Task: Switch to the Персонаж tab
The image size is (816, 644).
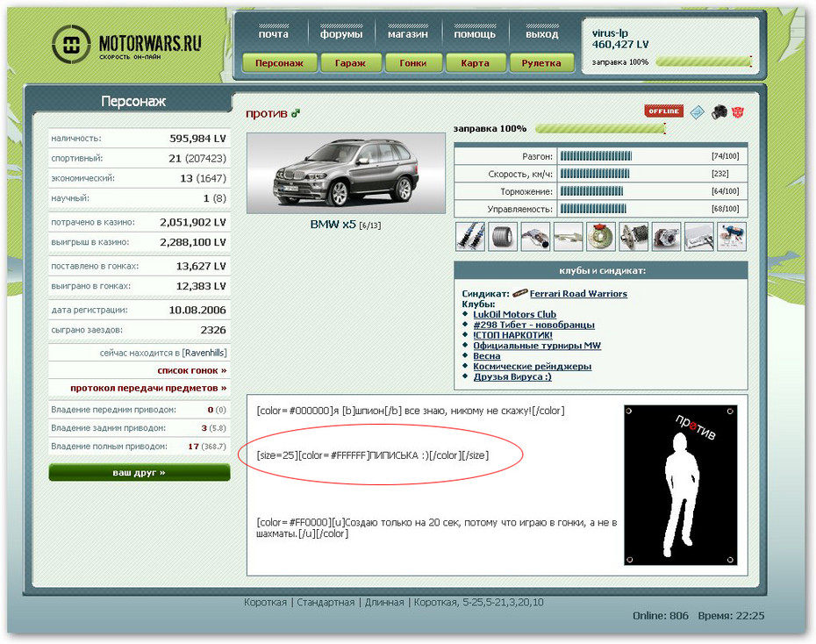Action: [280, 63]
